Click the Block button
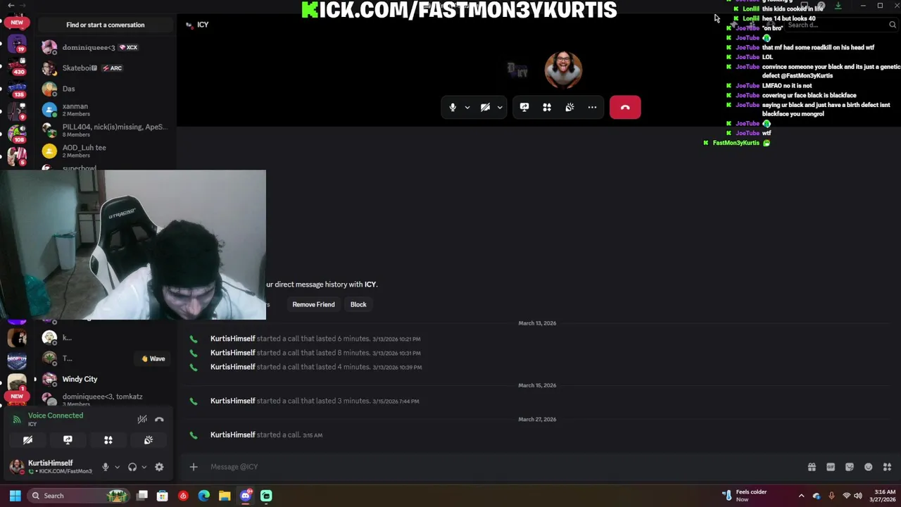901x507 pixels. point(358,304)
